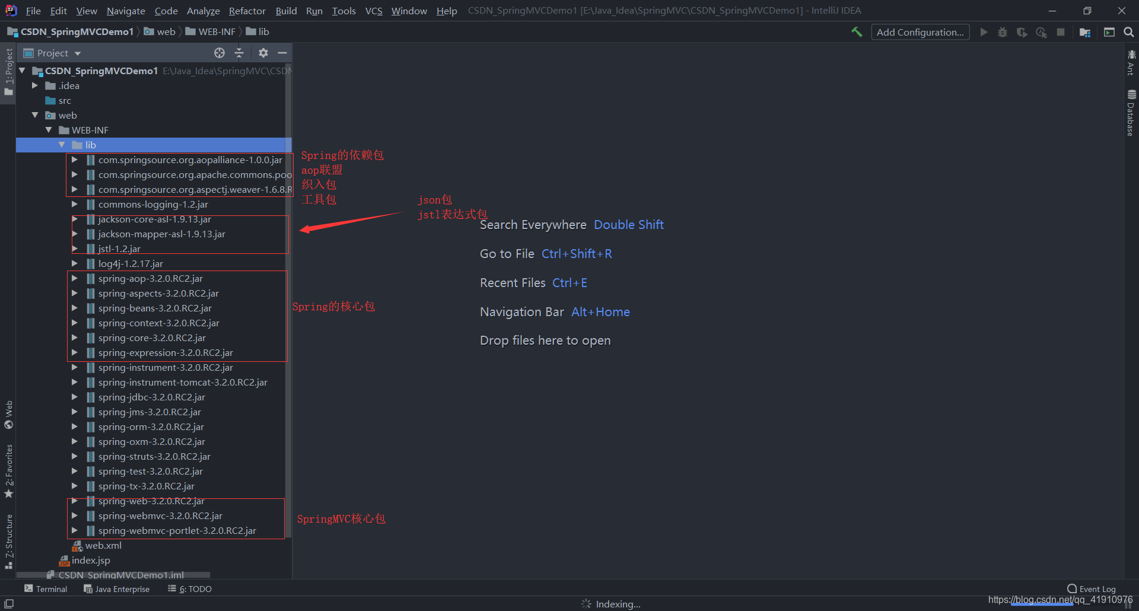Screen dimensions: 1139x611
Task: Collapse the CSDN_SpringMVCDemo1 root node
Action: [23, 71]
